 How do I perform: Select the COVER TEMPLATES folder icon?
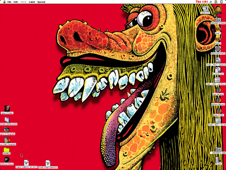tap(7, 120)
